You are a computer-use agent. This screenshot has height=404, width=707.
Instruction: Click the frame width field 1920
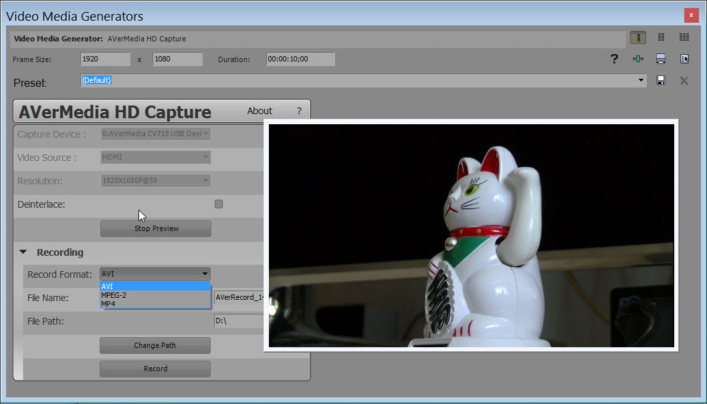coord(106,59)
